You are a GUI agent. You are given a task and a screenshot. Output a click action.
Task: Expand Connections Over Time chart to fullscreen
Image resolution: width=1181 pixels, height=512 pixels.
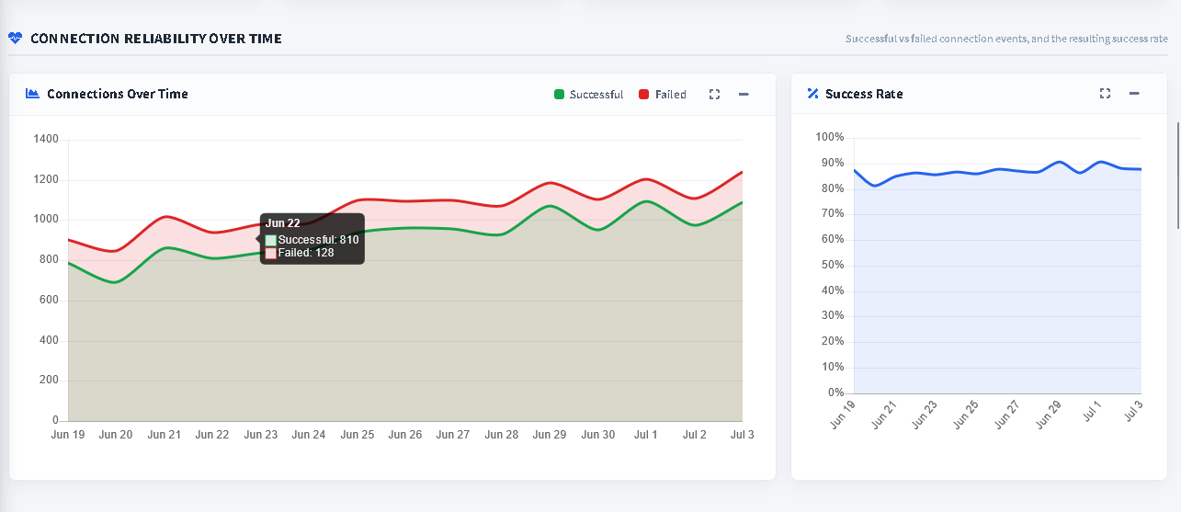[714, 94]
